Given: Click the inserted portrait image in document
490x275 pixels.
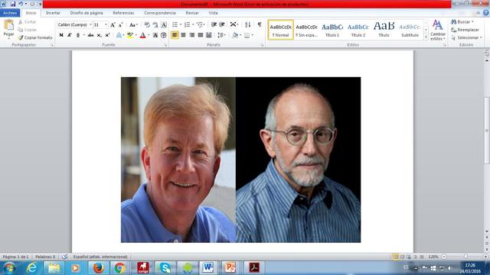Looking at the screenshot, I should (x=240, y=160).
